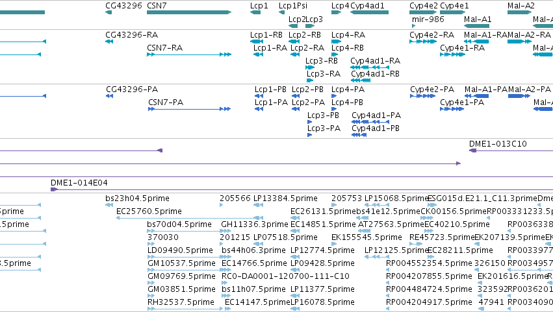Click the Lcp2-PB protein label
Image resolution: width=553 pixels, height=312 pixels.
pyautogui.click(x=307, y=90)
